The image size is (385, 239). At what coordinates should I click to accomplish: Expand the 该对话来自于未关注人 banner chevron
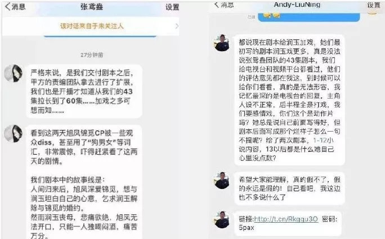coord(177,26)
